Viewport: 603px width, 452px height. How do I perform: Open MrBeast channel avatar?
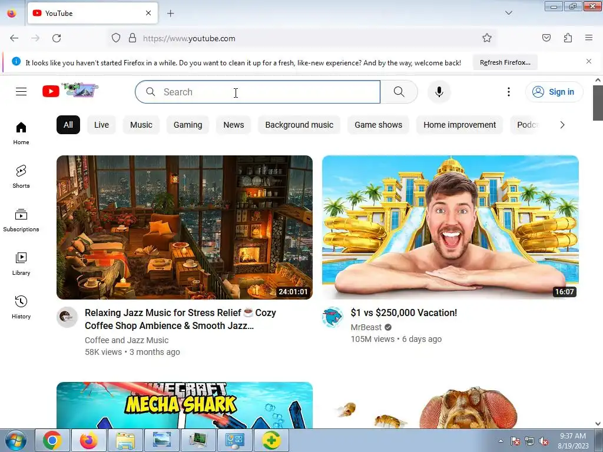point(332,317)
